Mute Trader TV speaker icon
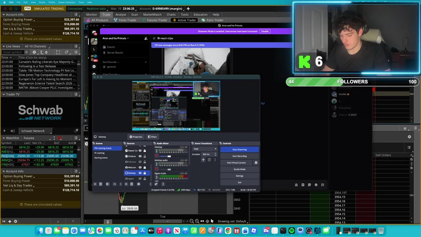Viewport: 421px width, 237px height. click(12, 131)
